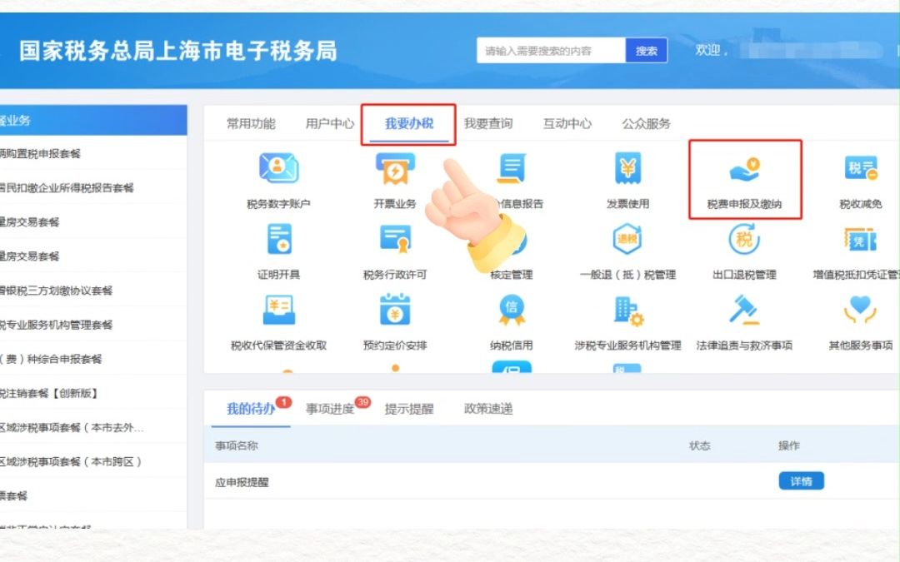
Task: Open the 提示提醒 tab
Action: pyautogui.click(x=408, y=409)
